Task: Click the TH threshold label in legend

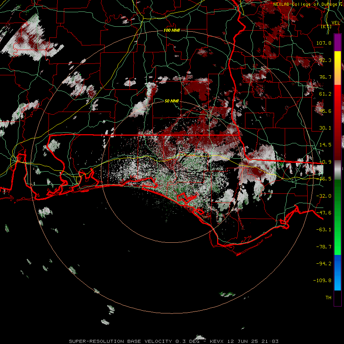Action: [328, 298]
